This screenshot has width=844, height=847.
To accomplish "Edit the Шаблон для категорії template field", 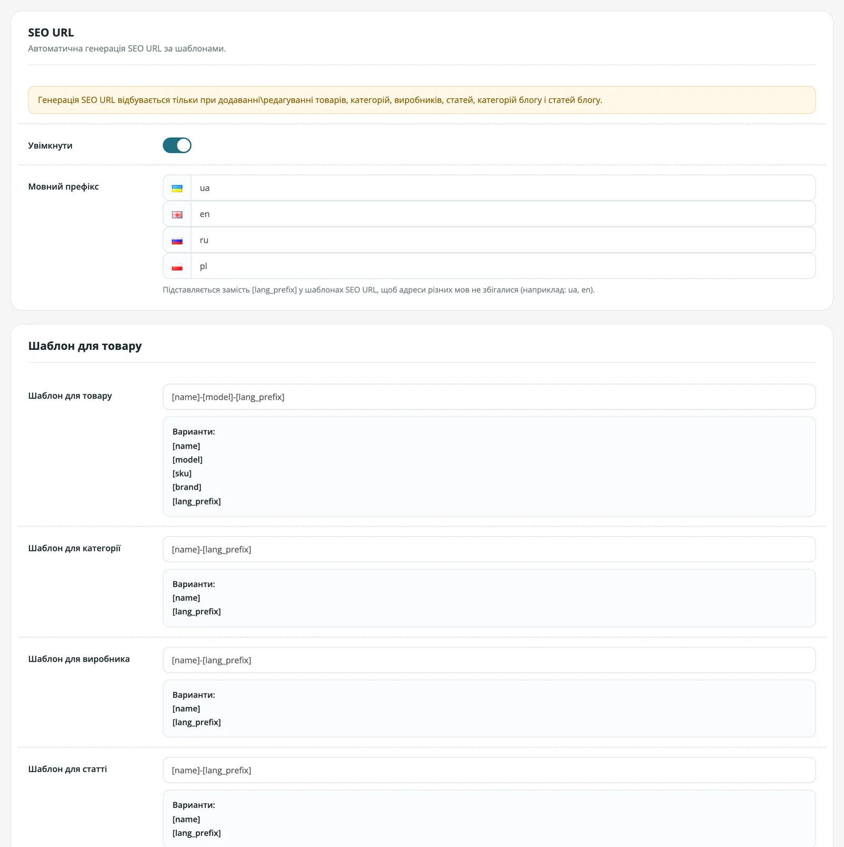I will coord(489,549).
